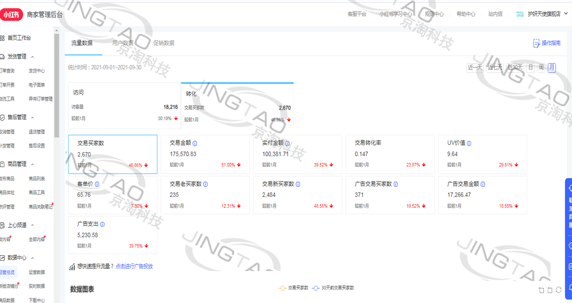Click the 操作指南 document icon
Viewport: 572px width, 303px height.
pos(536,43)
